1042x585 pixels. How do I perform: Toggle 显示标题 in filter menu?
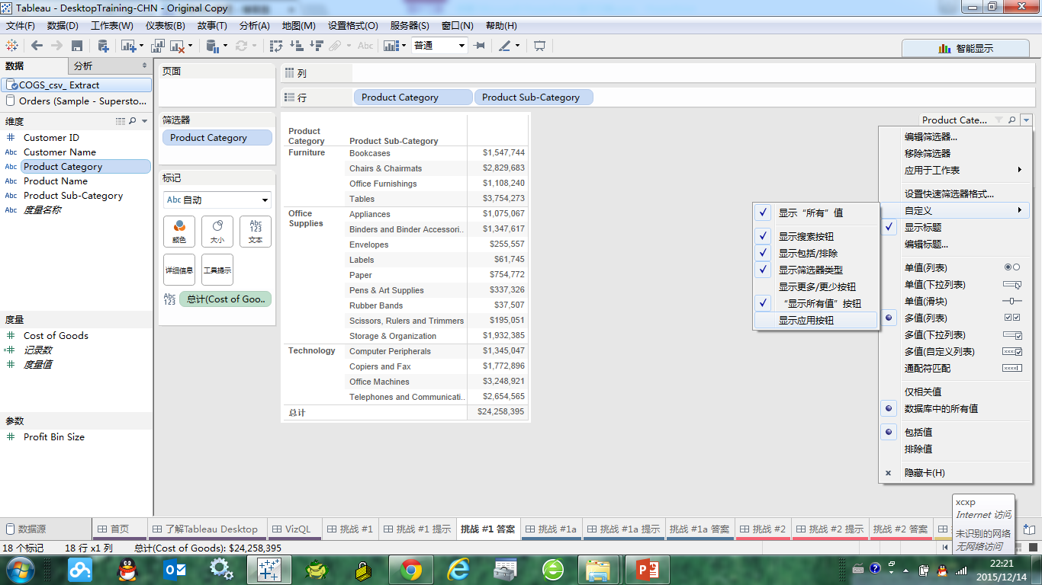[x=955, y=228]
